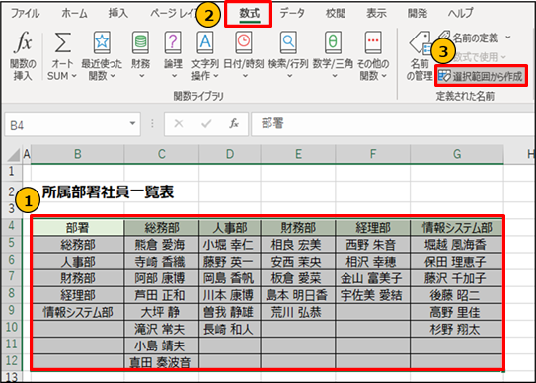Switch to the 開発 tab
Screen dimensions: 536x383
pyautogui.click(x=418, y=14)
